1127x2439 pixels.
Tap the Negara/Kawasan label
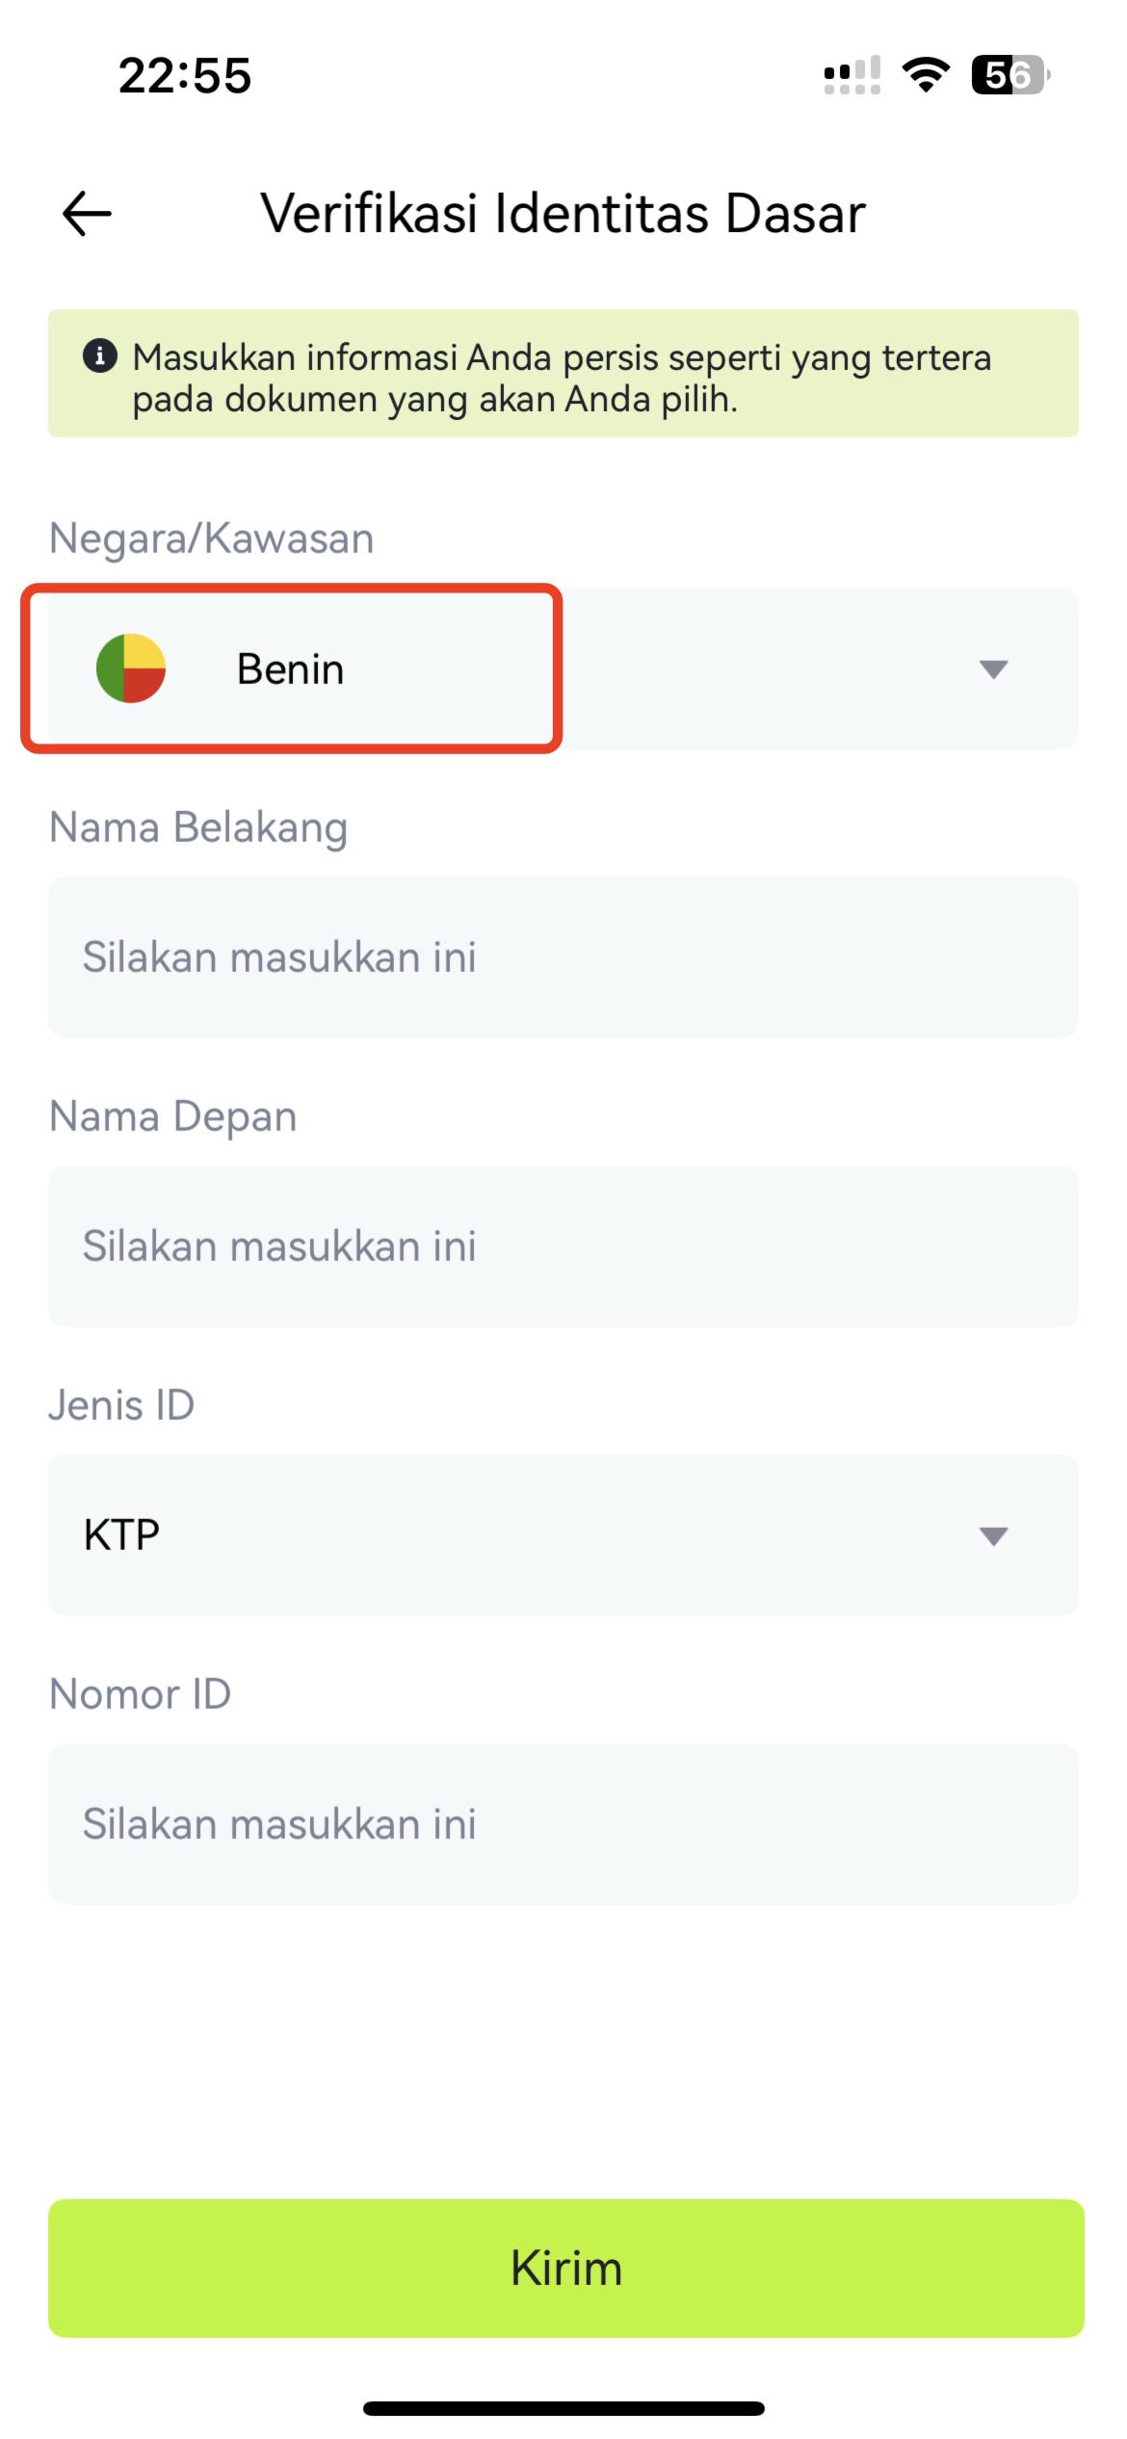211,538
